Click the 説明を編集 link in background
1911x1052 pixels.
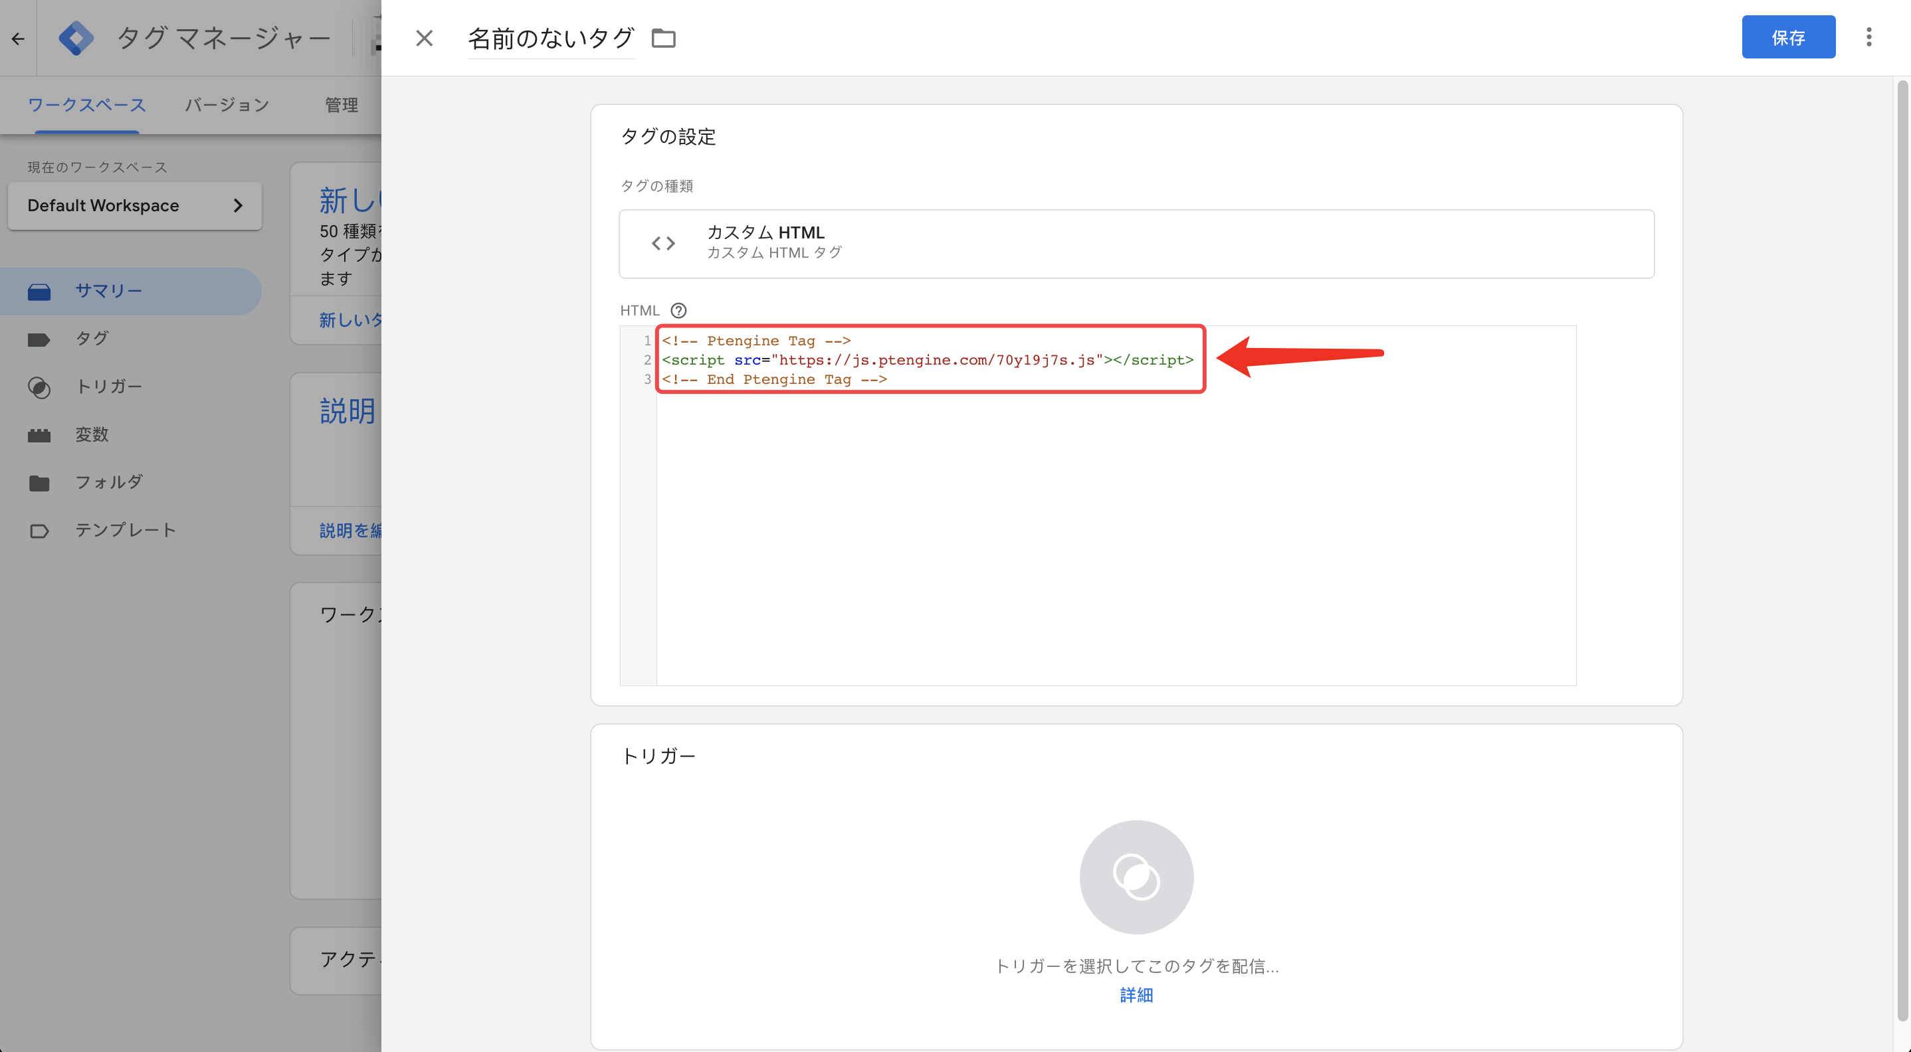[x=350, y=531]
